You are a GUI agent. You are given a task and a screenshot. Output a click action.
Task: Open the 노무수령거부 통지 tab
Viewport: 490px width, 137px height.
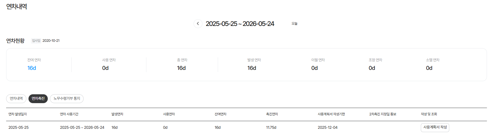pos(67,99)
